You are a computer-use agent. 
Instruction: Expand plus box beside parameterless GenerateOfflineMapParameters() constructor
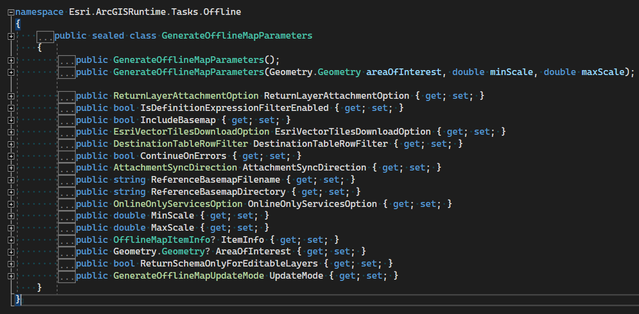click(x=11, y=60)
